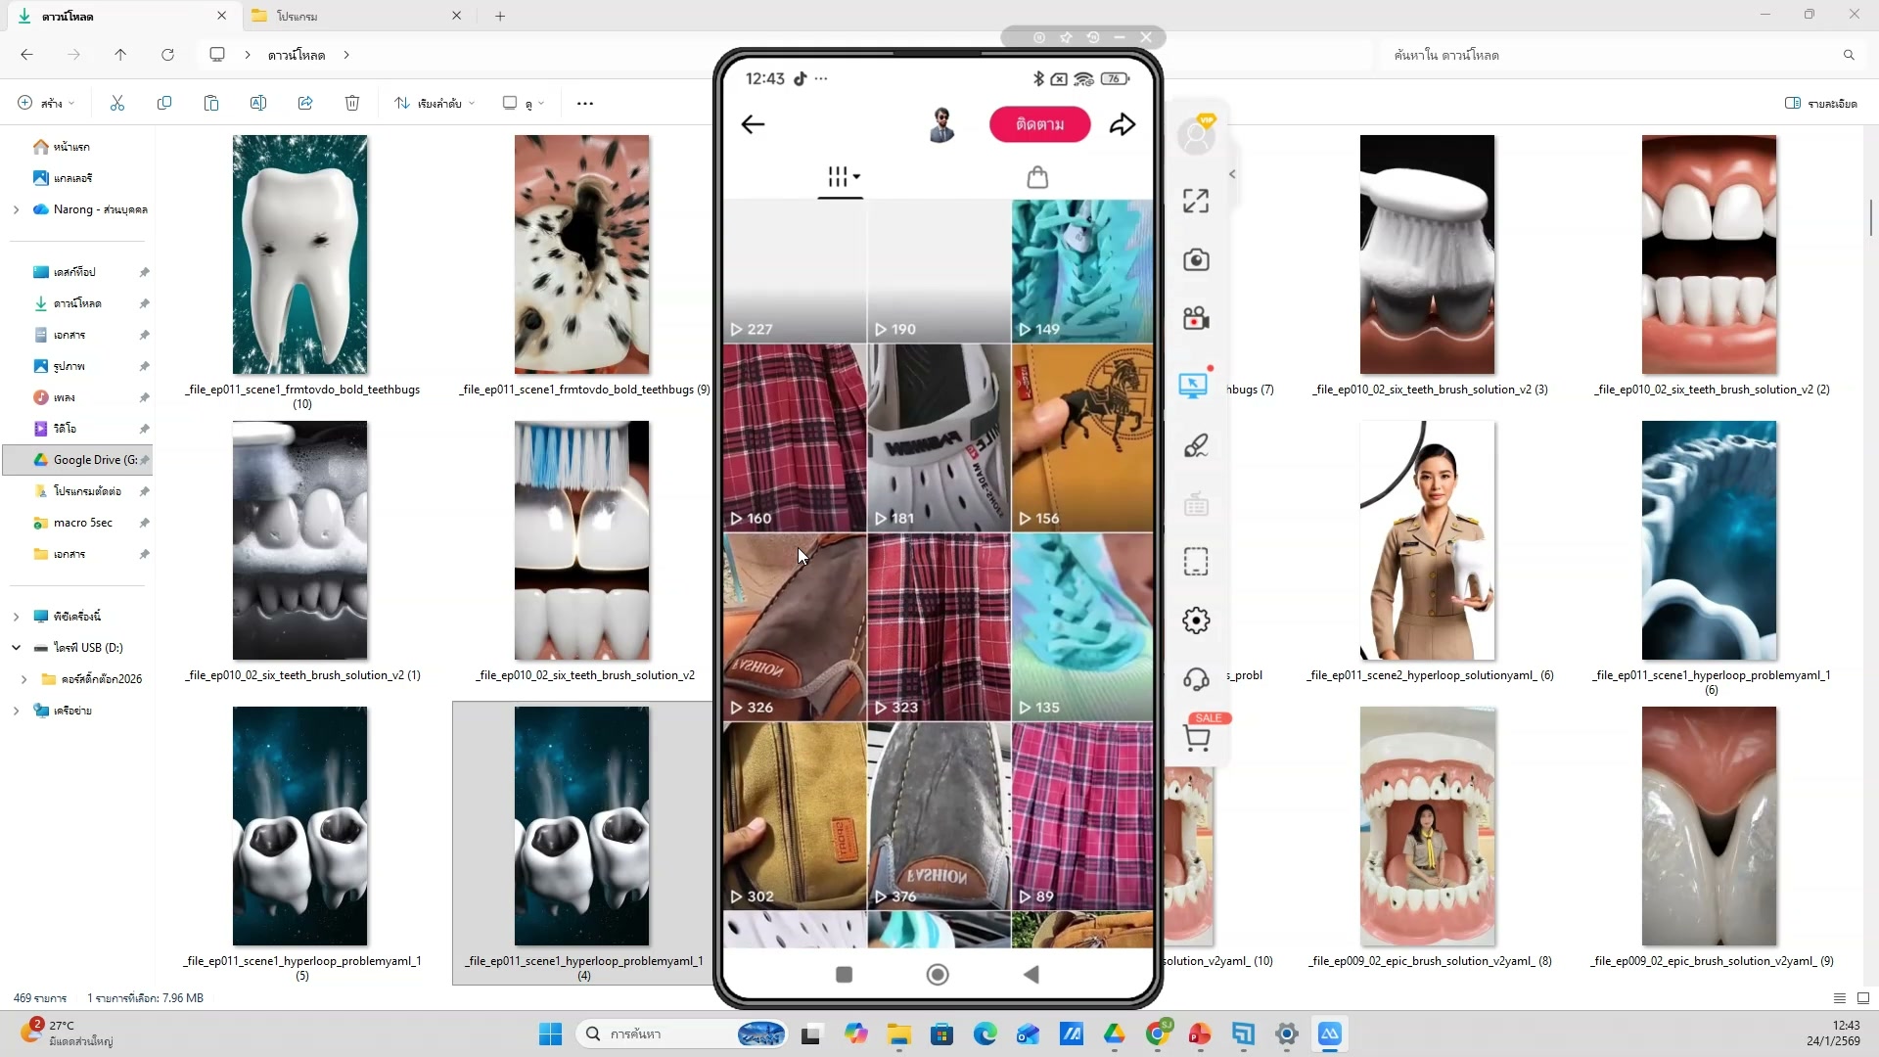
Task: Select the _file_ep010_02_six_teeth_brush_solution_v2 thumbnail
Action: point(581,540)
